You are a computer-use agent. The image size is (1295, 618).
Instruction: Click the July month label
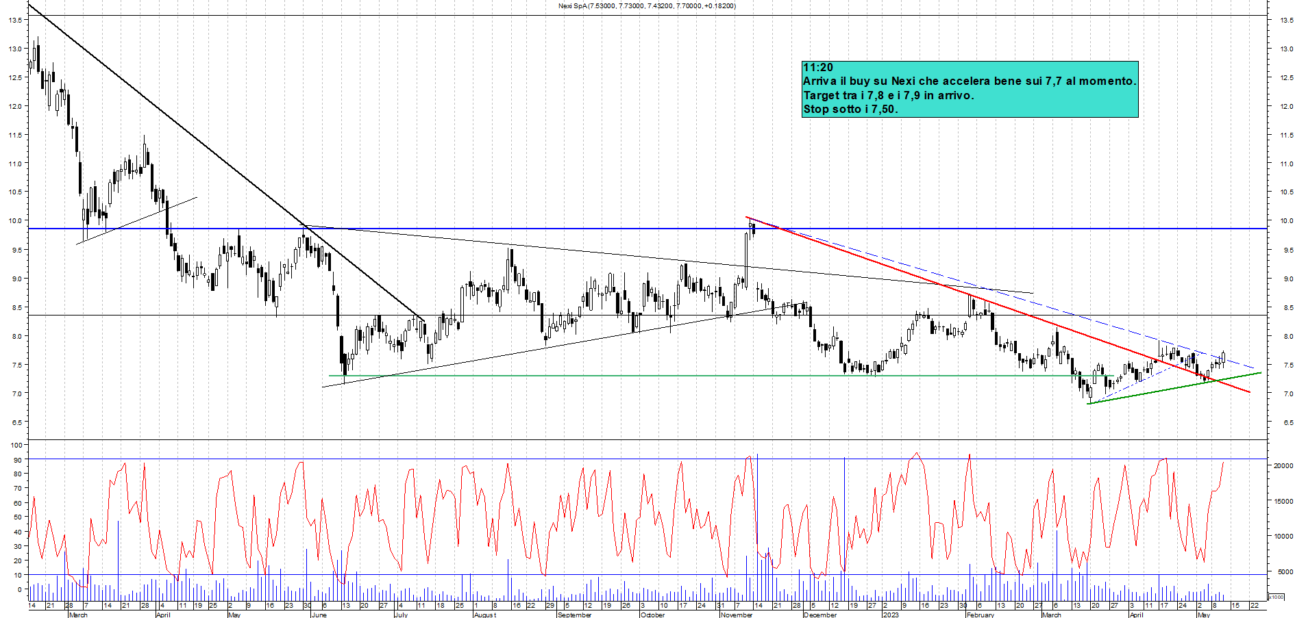coord(401,615)
